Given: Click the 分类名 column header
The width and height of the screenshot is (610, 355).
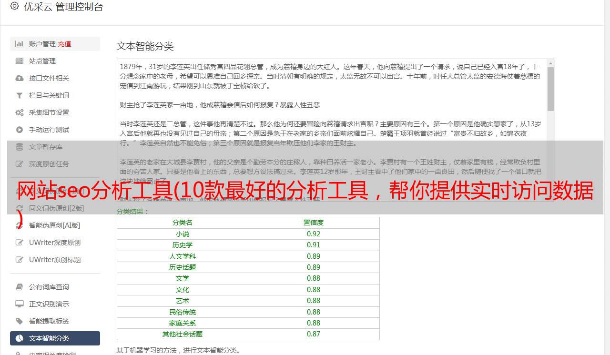Looking at the screenshot, I should [x=183, y=223].
